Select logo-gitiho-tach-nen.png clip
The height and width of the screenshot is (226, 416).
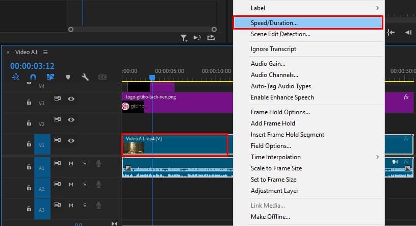tap(177, 102)
